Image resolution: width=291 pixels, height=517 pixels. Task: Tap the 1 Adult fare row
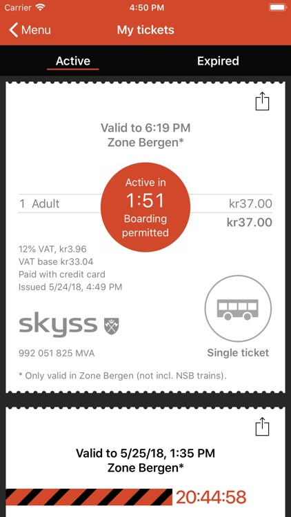point(145,203)
